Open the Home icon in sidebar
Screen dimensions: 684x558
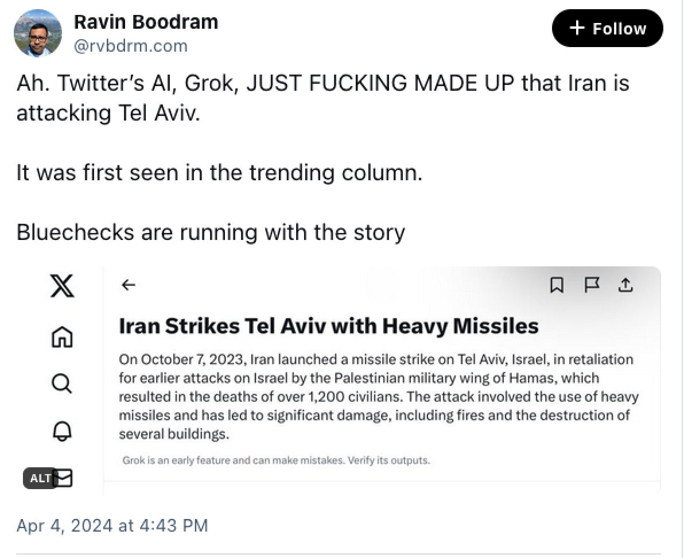click(x=62, y=336)
